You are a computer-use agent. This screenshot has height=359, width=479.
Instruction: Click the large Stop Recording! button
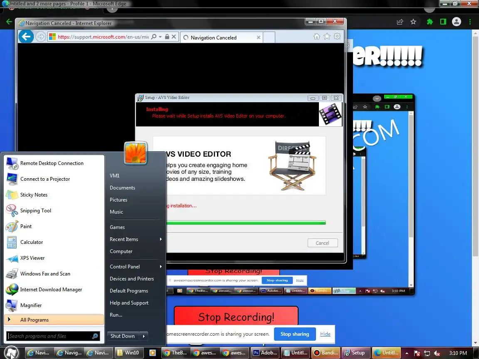(x=236, y=316)
